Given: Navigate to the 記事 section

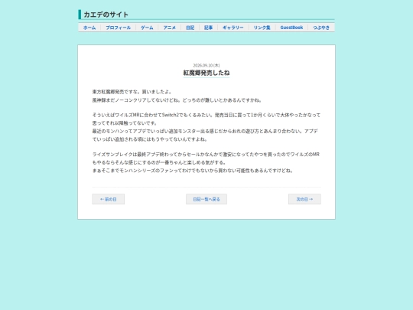Looking at the screenshot, I should point(208,28).
